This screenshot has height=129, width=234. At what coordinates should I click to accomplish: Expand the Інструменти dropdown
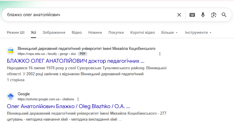coord(198,33)
